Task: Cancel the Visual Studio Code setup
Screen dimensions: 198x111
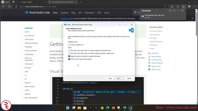Action: coord(129,78)
